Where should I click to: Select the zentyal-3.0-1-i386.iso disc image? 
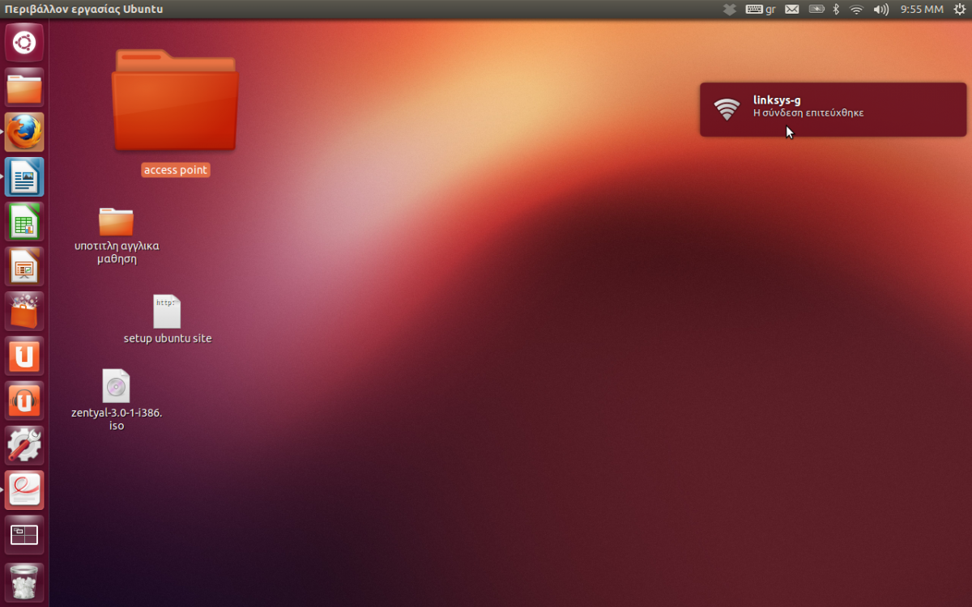click(117, 400)
